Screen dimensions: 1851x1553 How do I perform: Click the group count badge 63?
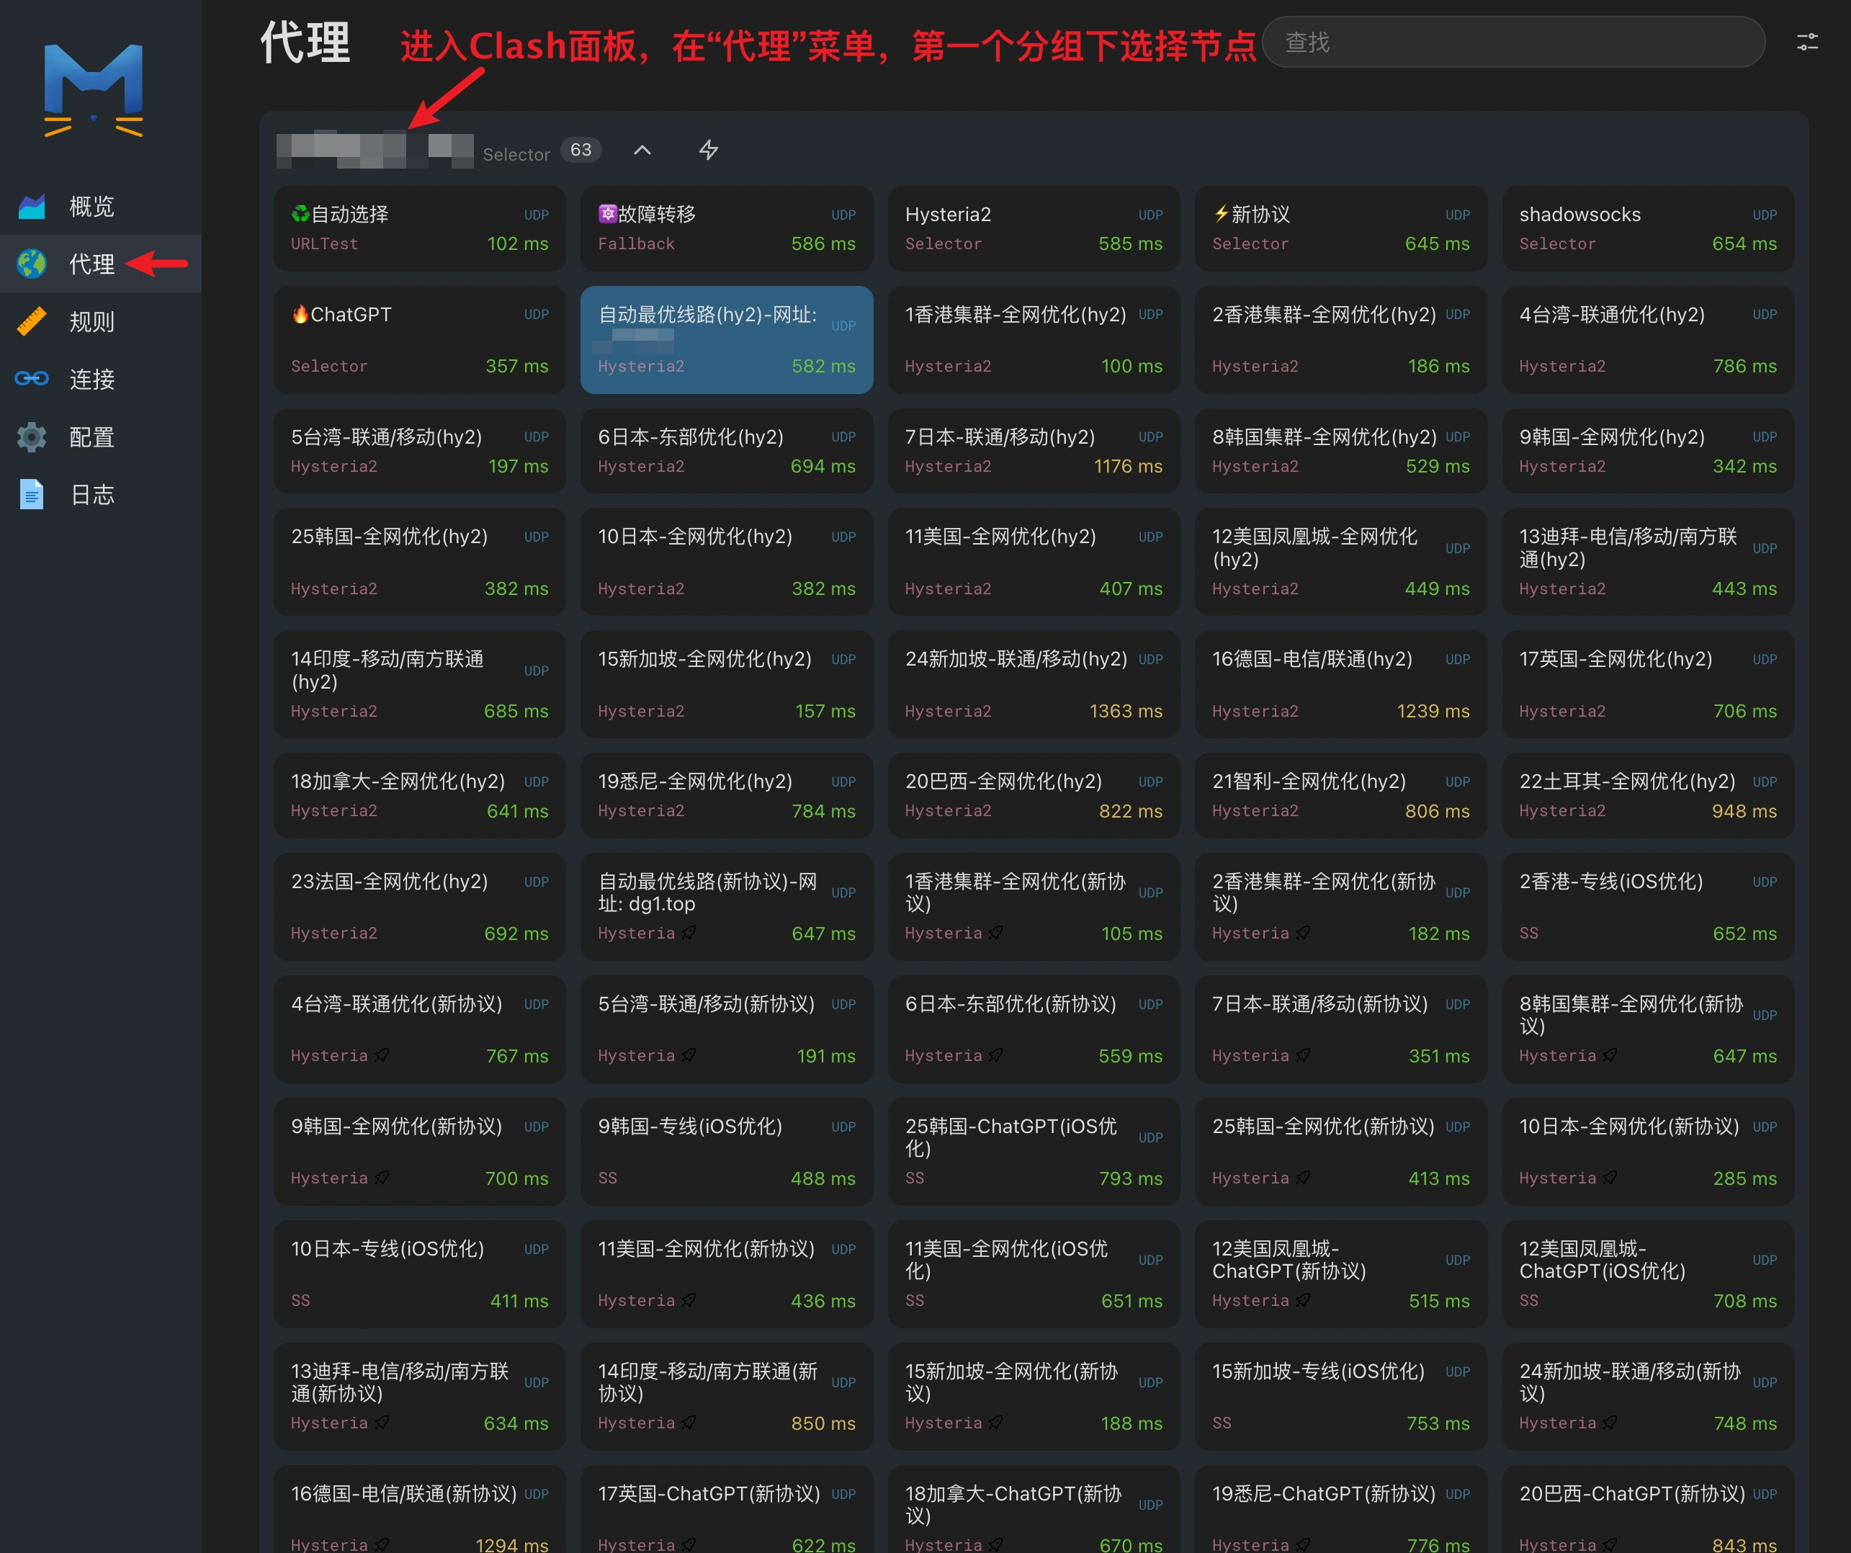tap(581, 150)
